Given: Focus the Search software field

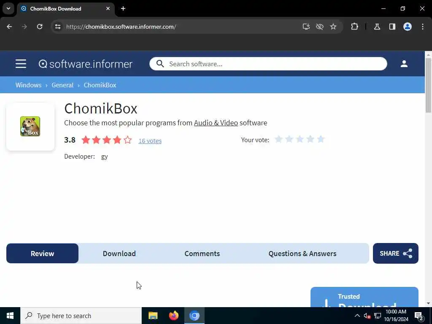Looking at the screenshot, I should pos(268,64).
